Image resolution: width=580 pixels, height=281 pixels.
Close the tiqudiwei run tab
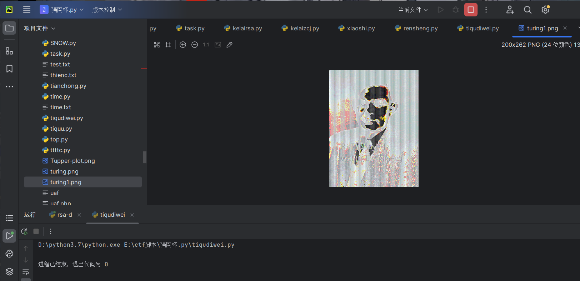click(x=132, y=215)
